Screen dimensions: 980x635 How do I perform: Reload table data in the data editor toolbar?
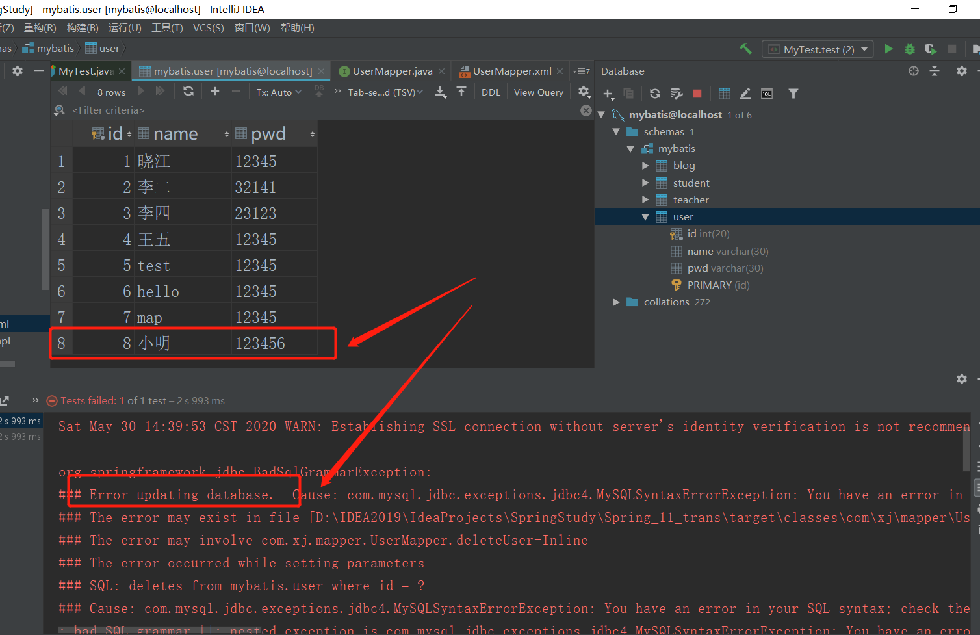[x=188, y=92]
